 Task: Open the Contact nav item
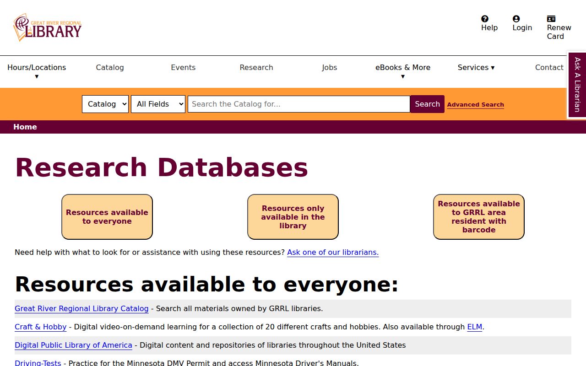pos(549,67)
